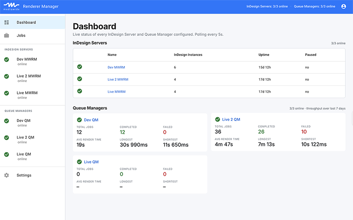This screenshot has width=353, height=220.
Task: Click Dev QM longest '30s 990ms'
Action: (x=134, y=145)
